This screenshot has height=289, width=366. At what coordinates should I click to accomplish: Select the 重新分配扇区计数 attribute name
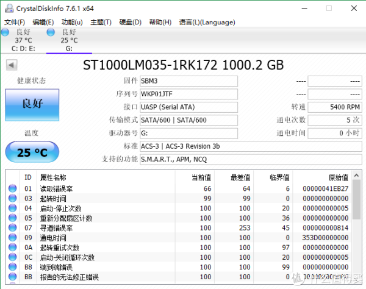pos(66,218)
